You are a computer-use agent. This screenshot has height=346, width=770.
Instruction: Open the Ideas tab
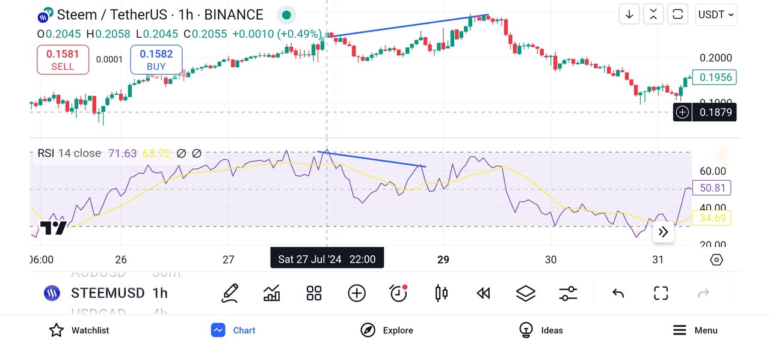point(541,330)
